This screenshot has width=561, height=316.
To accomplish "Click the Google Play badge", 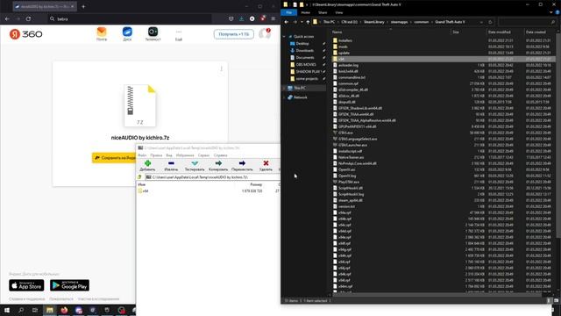I will (x=70, y=285).
